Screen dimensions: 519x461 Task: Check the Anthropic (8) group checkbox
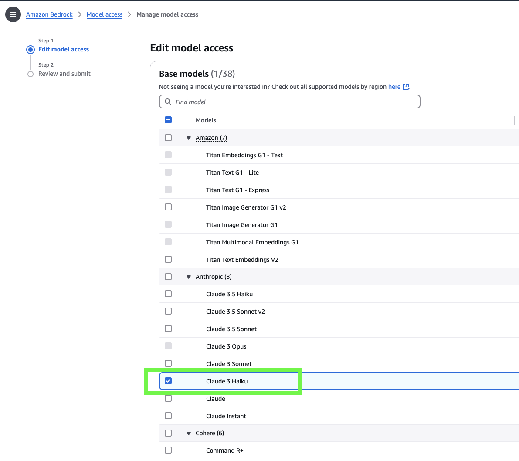(168, 277)
